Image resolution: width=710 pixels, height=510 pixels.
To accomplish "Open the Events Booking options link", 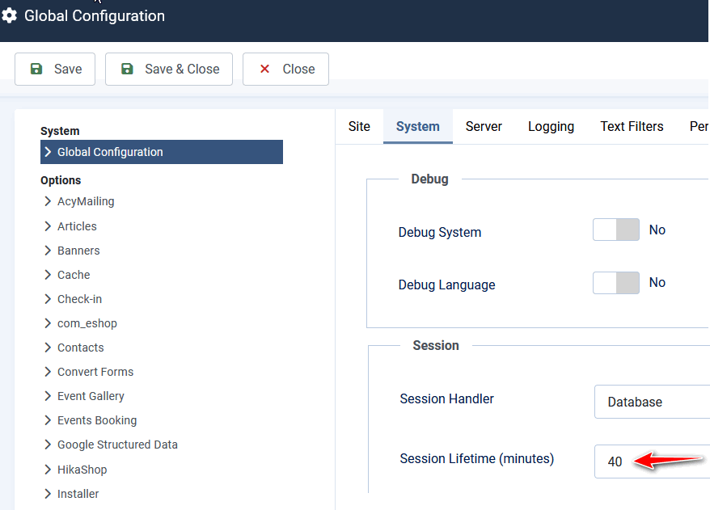I will 97,420.
